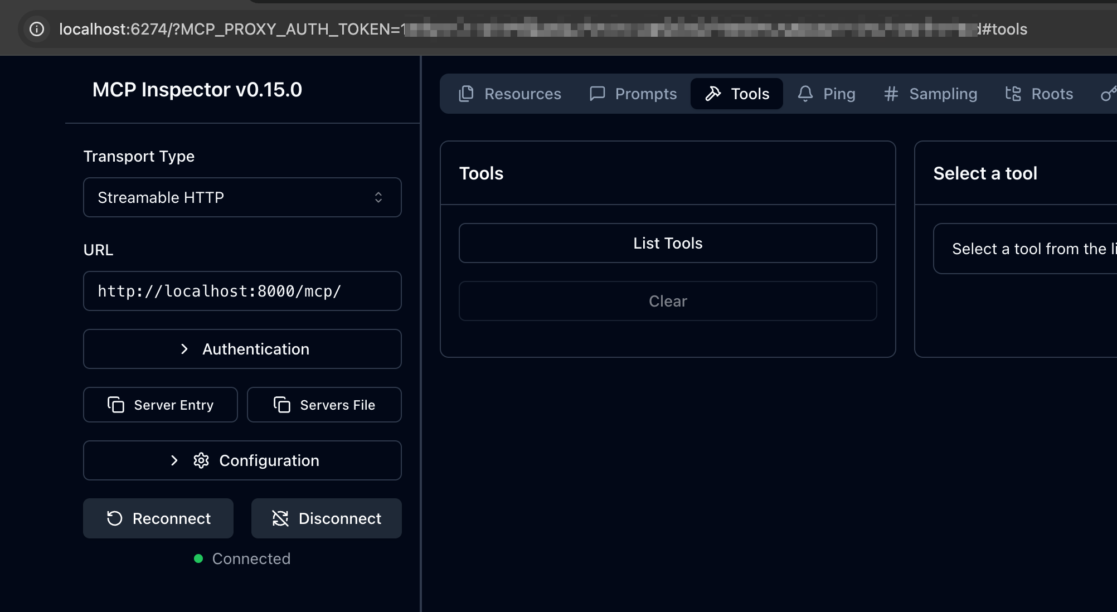Image resolution: width=1117 pixels, height=612 pixels.
Task: Switch to the Prompts tab
Action: tap(633, 94)
